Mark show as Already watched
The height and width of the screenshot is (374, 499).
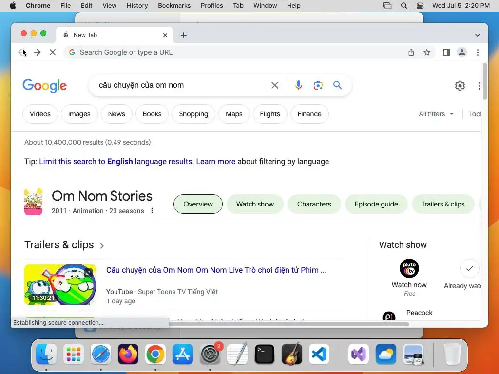pyautogui.click(x=469, y=268)
